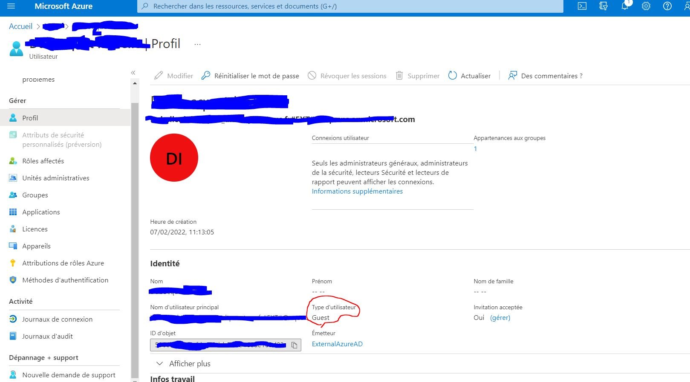Click the Unités administratives icon

tap(13, 178)
